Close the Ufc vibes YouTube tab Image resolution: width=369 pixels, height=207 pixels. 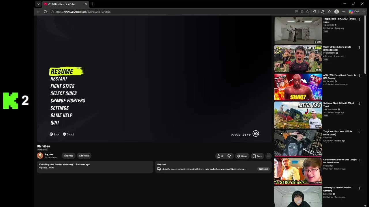click(86, 4)
